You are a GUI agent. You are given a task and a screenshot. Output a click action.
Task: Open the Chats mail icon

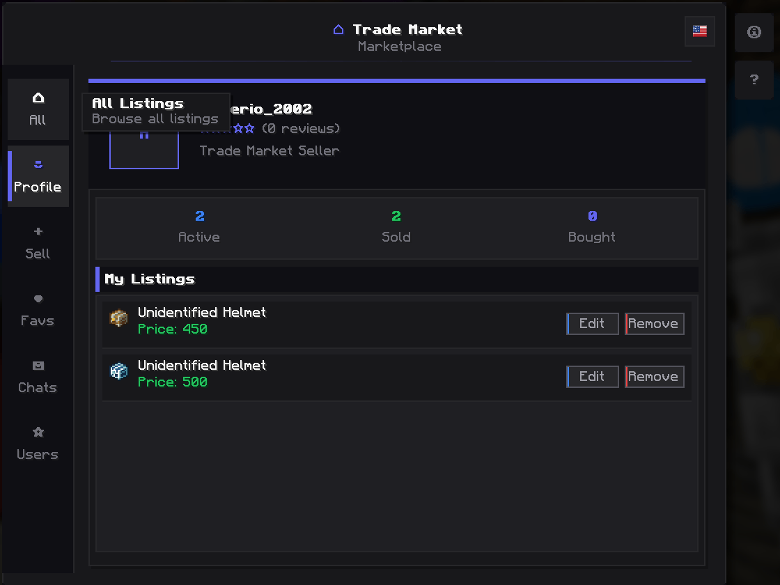(x=38, y=366)
